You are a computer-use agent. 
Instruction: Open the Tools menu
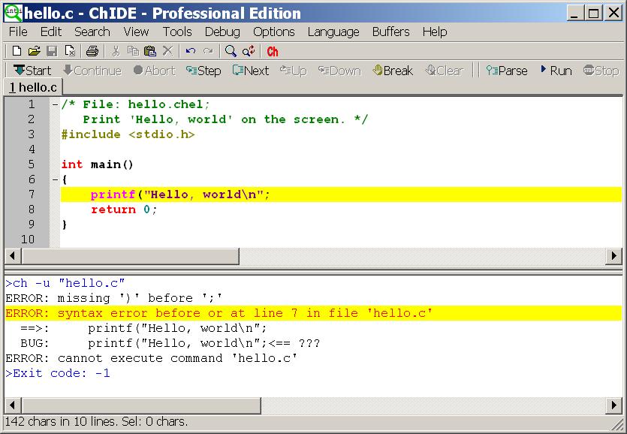pyautogui.click(x=177, y=32)
